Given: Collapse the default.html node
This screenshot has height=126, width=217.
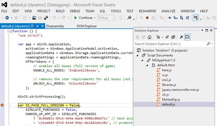Looking at the screenshot, I should click(147, 65).
